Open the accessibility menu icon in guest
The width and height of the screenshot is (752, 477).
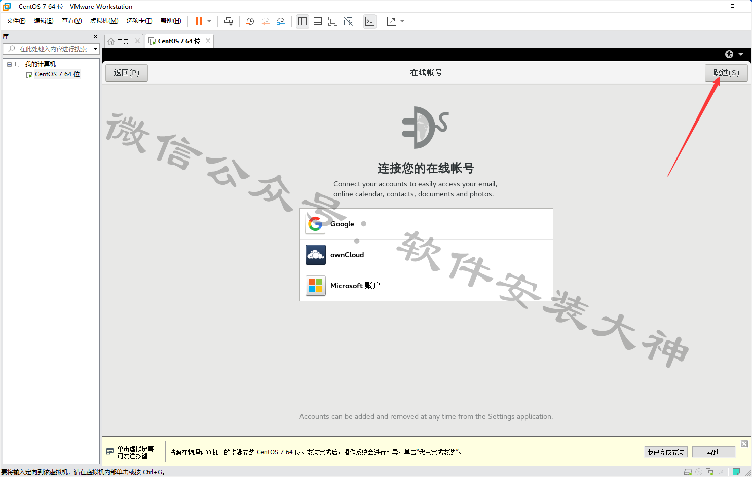pyautogui.click(x=729, y=54)
